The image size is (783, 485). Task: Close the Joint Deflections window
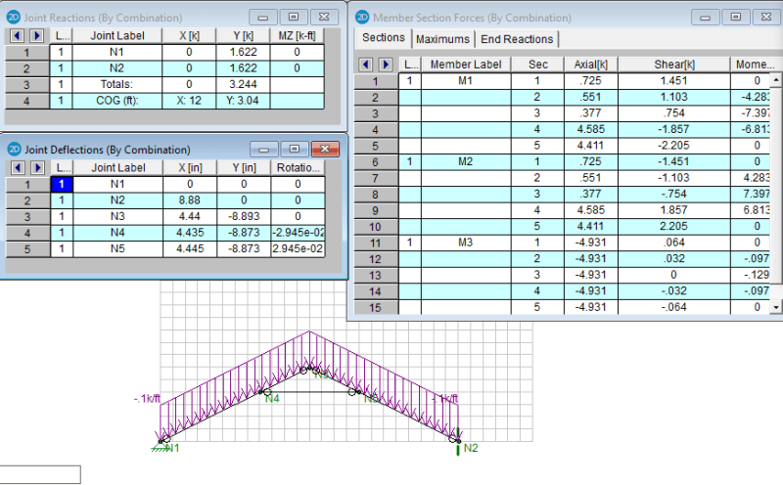pos(325,150)
